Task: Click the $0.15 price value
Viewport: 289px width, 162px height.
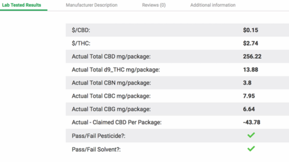Action: tap(251, 30)
